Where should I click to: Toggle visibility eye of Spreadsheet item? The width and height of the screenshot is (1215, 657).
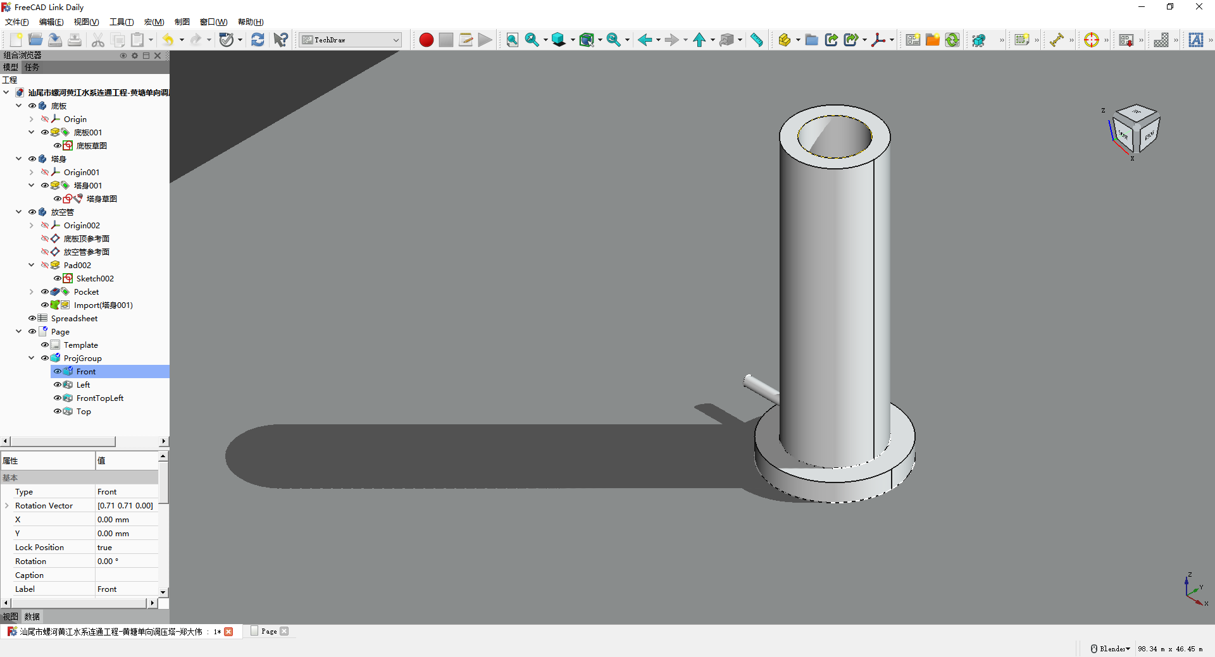coord(32,318)
